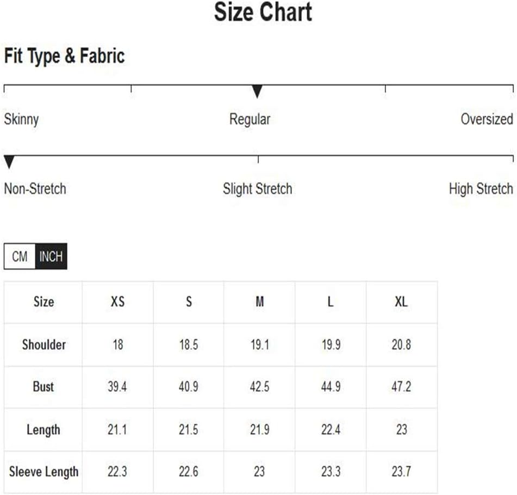
Task: Click the High Stretch label
Action: click(481, 189)
